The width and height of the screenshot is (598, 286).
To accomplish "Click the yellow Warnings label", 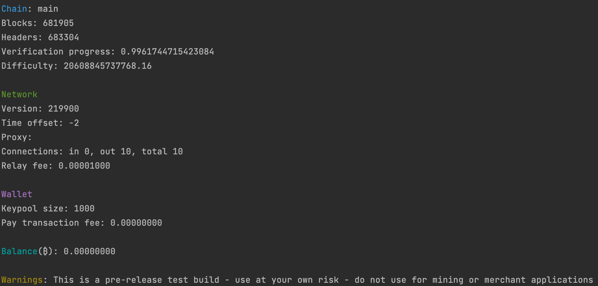I will point(22,280).
